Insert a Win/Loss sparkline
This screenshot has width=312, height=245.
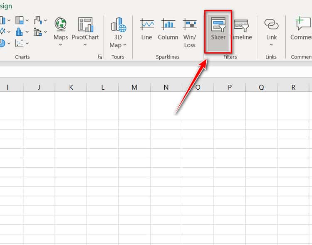(x=190, y=33)
